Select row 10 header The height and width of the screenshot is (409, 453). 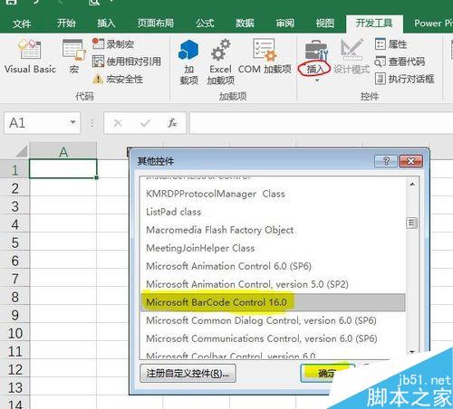coord(14,333)
